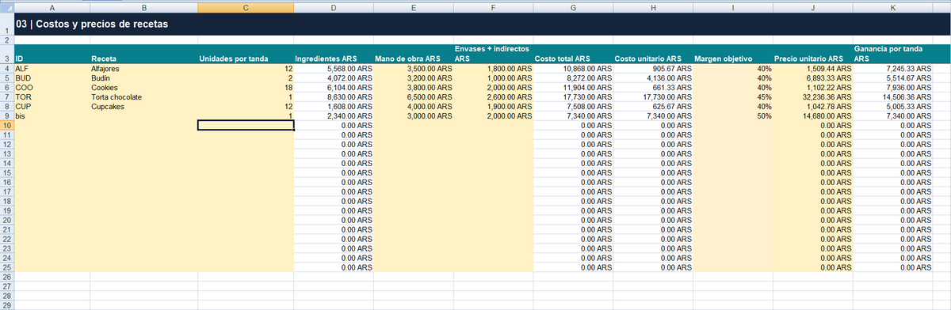The image size is (951, 310).
Task: Select the 'Alfajores' recipe cell
Action: click(x=144, y=69)
